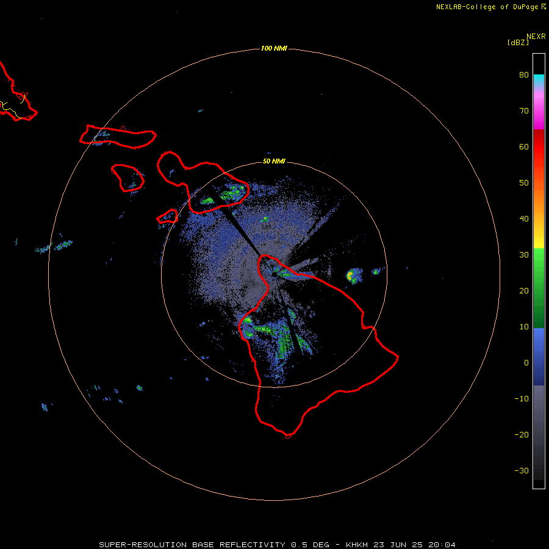Click the 23 JUN 25 20:04 timestamp
Screen dimensions: 549x549
click(415, 545)
